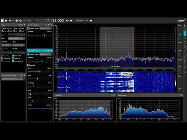
Task: Close the IF Spectrum panel
Action: (115, 95)
